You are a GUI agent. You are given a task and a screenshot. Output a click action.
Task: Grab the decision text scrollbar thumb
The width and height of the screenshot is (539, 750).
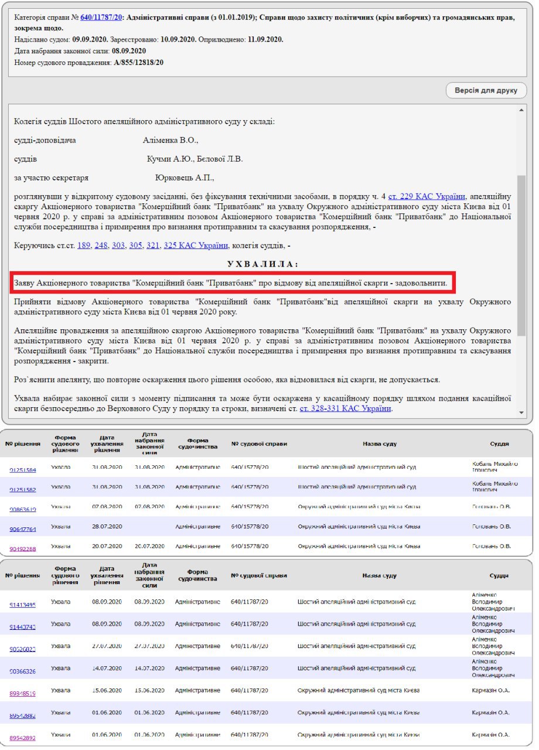[521, 257]
